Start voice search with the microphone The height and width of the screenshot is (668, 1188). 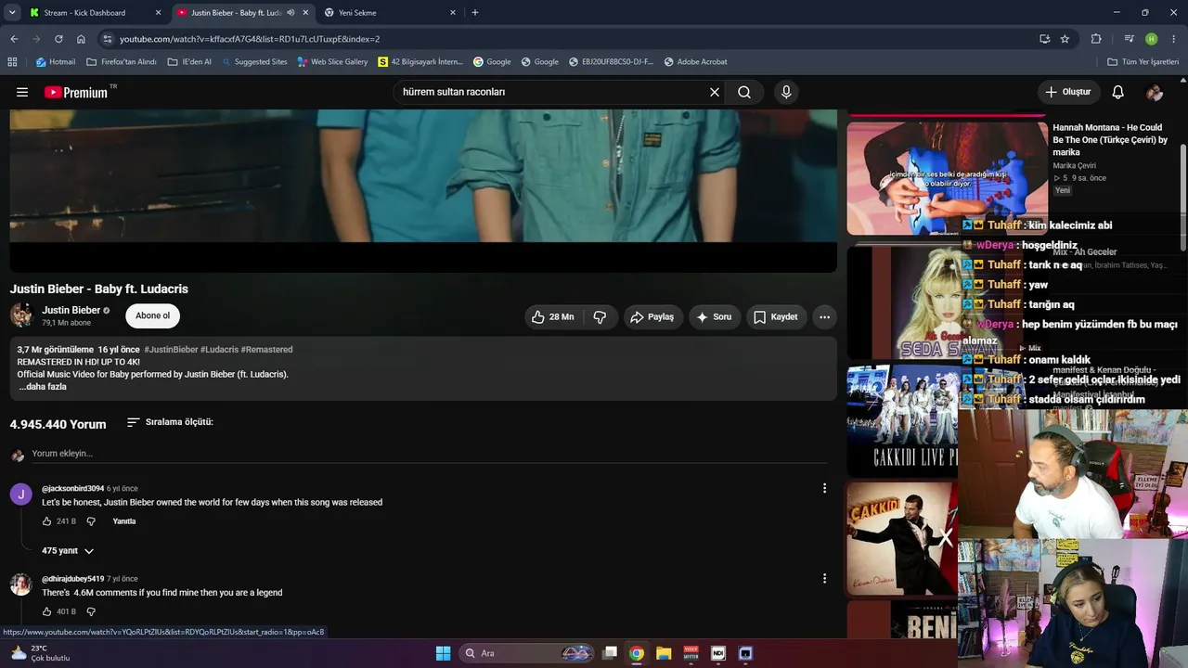tap(786, 92)
